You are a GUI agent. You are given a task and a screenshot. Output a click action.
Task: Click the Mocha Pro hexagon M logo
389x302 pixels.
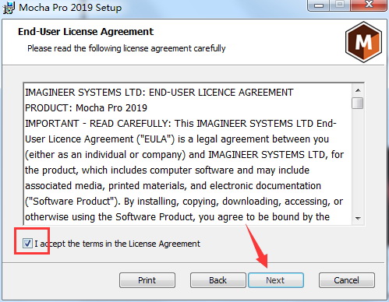point(363,42)
